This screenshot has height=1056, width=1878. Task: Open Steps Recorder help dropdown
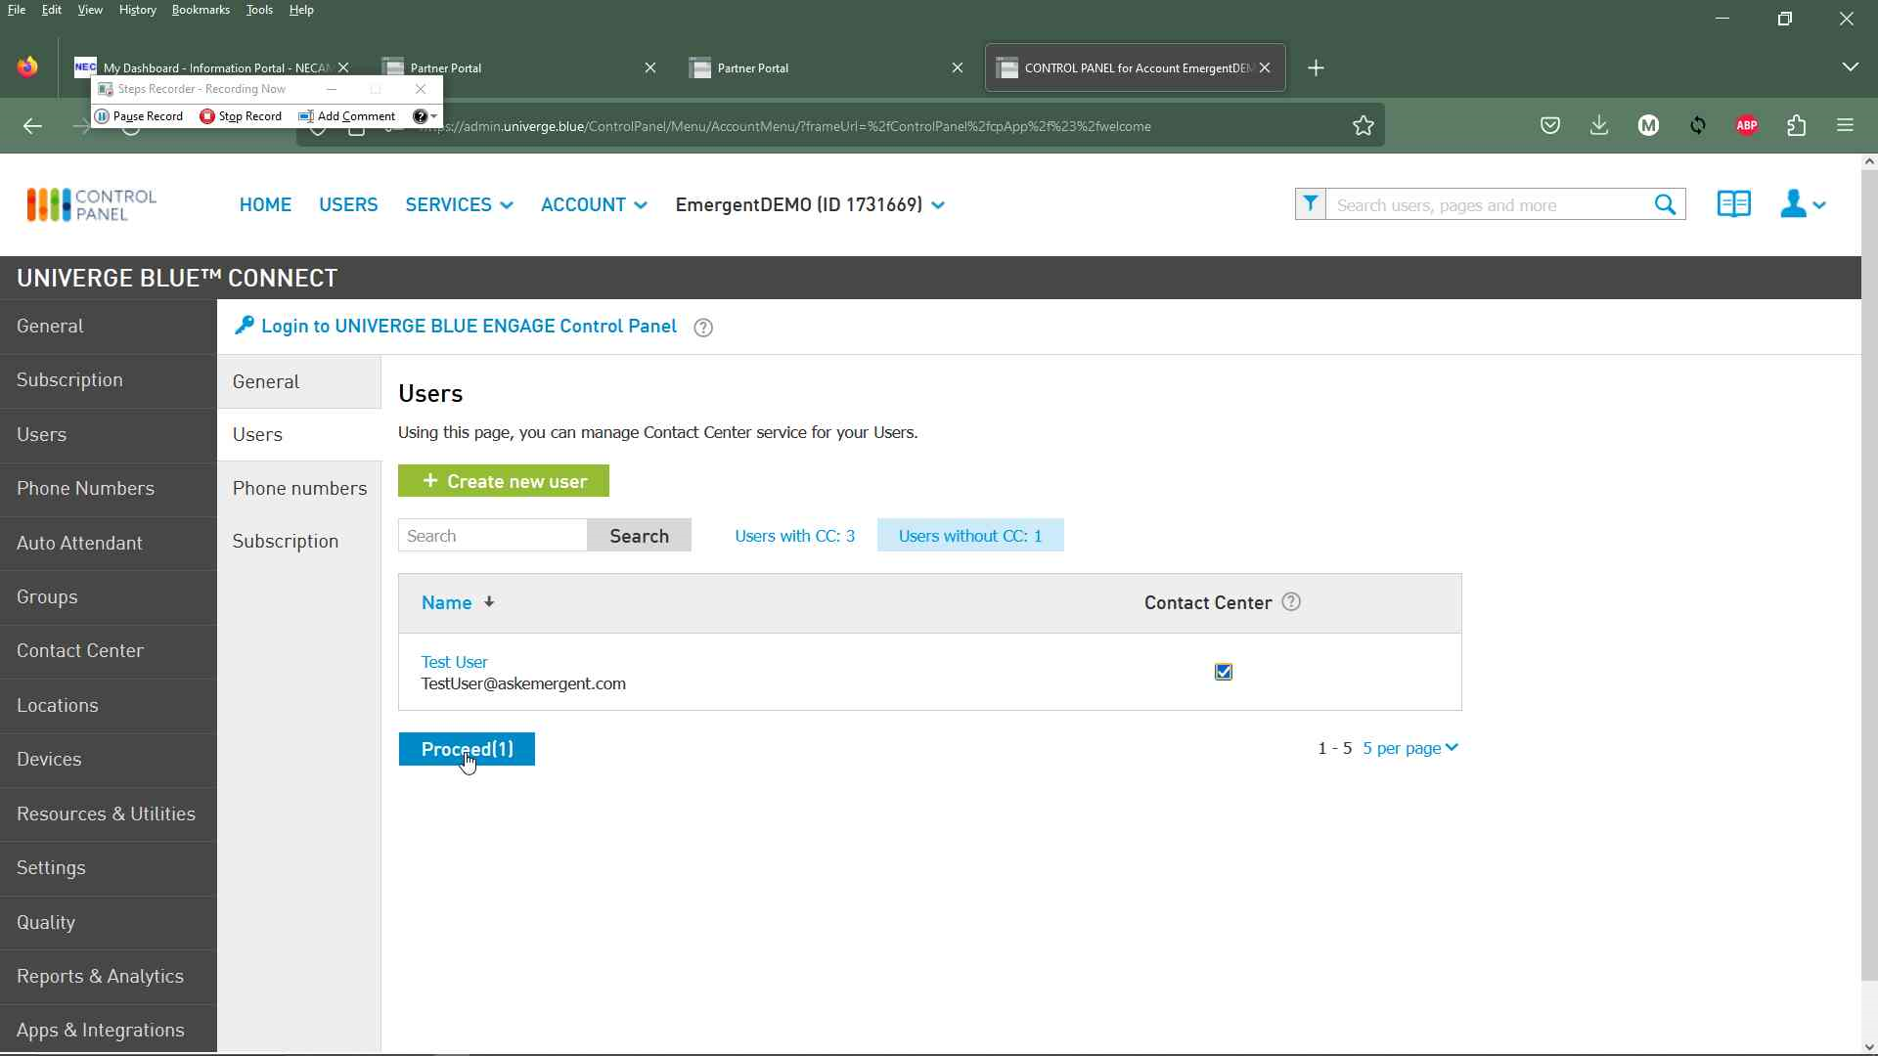(x=425, y=116)
